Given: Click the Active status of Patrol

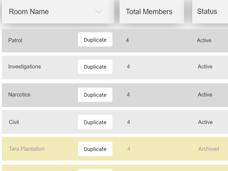Looking at the screenshot, I should (x=204, y=40).
